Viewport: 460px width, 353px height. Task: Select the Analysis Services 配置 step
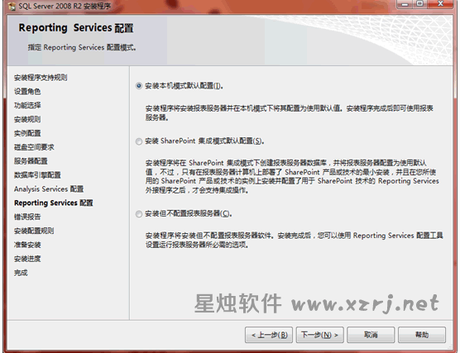pyautogui.click(x=49, y=189)
